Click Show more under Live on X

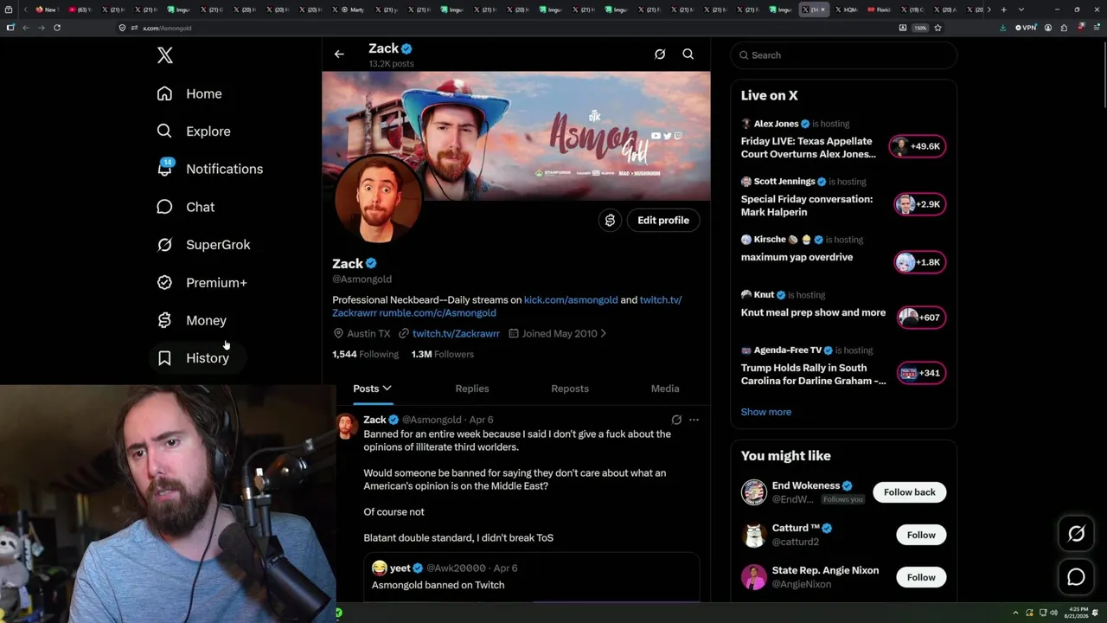coord(766,412)
